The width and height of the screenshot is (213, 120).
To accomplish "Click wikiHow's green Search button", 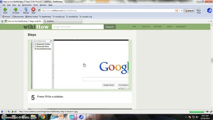I will pyautogui.click(x=110, y=27).
